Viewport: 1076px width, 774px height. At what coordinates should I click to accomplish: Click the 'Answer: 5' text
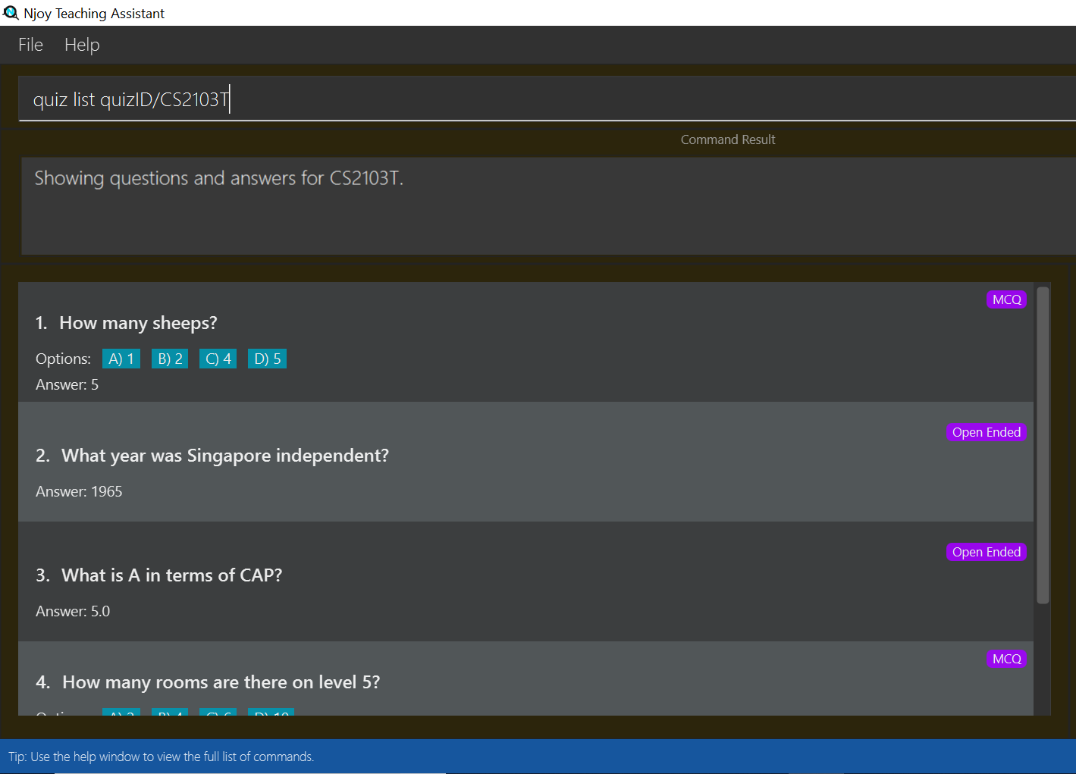pyautogui.click(x=67, y=384)
